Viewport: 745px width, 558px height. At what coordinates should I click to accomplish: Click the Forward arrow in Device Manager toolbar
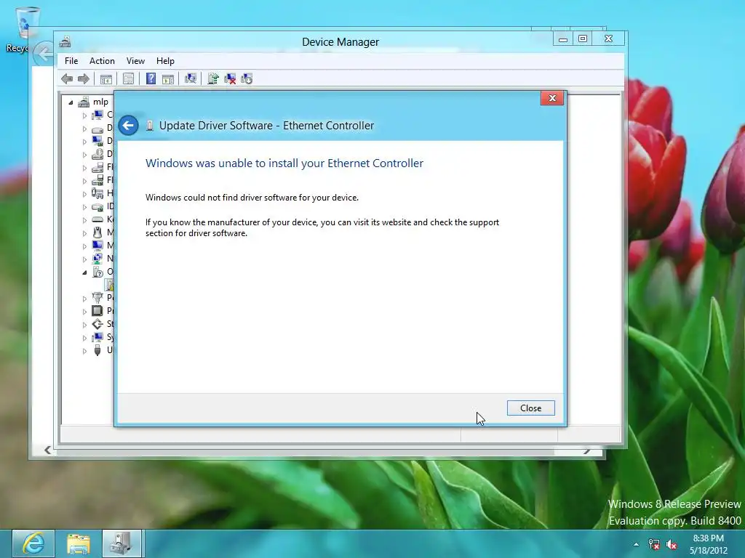[83, 78]
